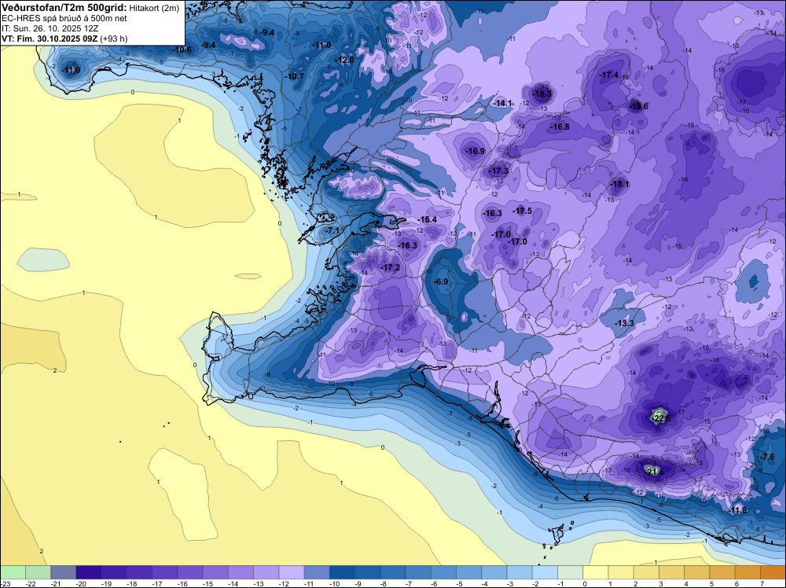Click the gray-blue -21 legend swatch
Viewport: 786px width, 588px height.
63,572
